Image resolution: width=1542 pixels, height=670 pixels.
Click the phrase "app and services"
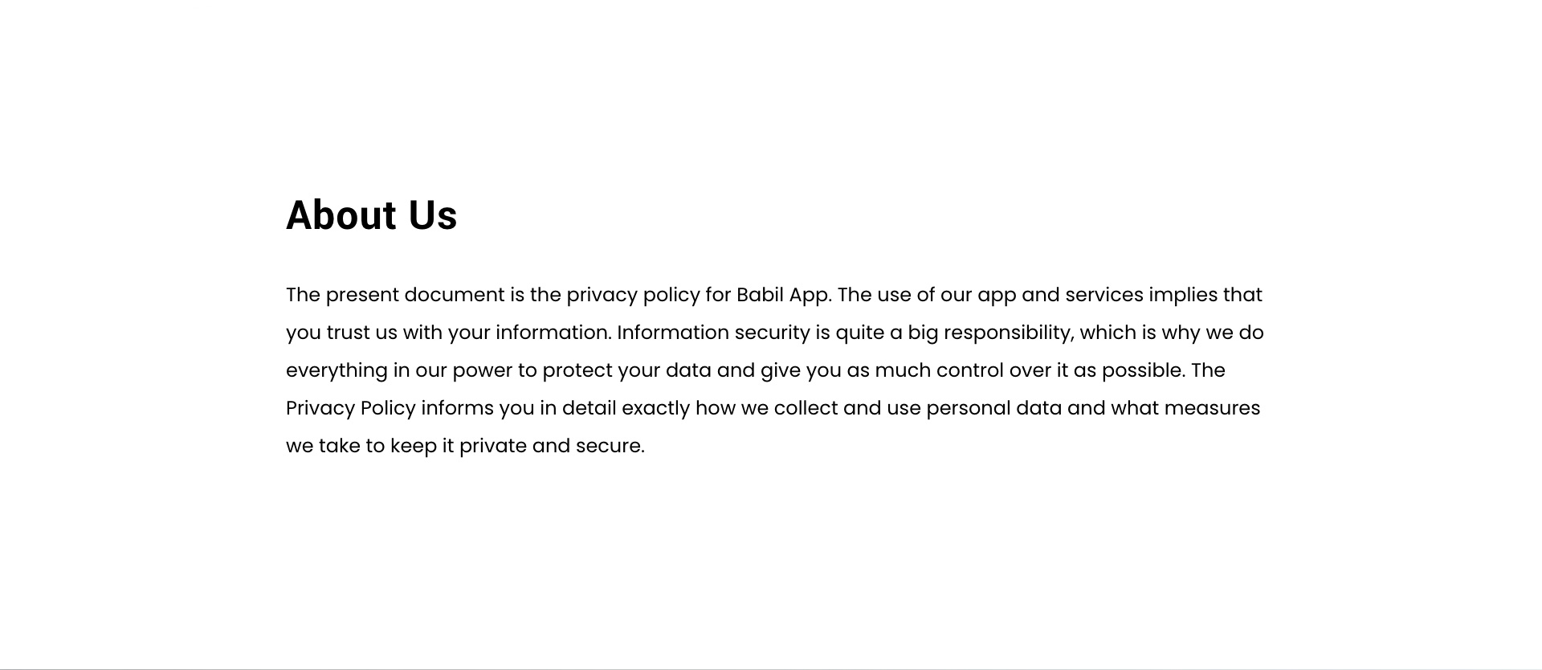[x=1060, y=295]
